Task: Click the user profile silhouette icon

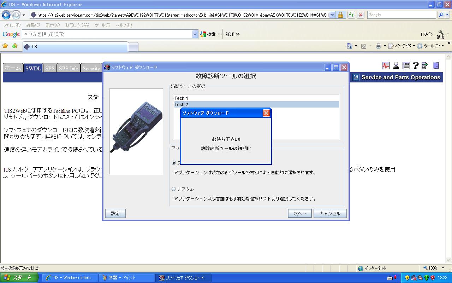Action: click(396, 65)
